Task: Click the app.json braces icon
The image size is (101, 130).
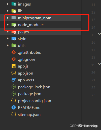Action: click(x=14, y=73)
